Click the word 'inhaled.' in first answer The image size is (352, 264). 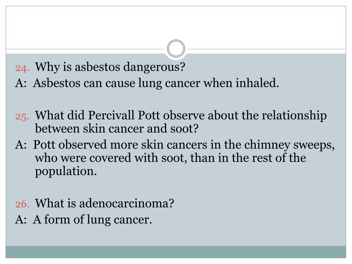click(x=257, y=83)
